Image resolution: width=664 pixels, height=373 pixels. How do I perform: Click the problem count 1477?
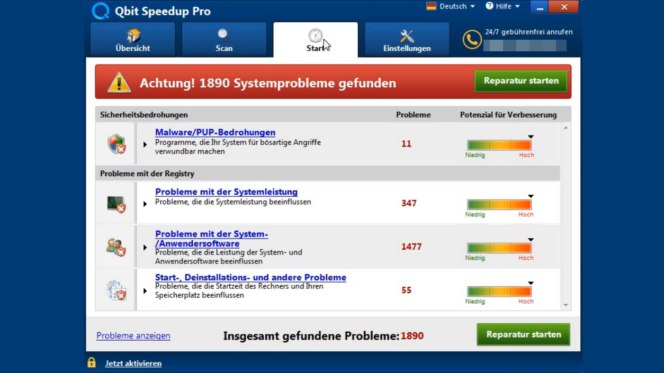(x=411, y=247)
